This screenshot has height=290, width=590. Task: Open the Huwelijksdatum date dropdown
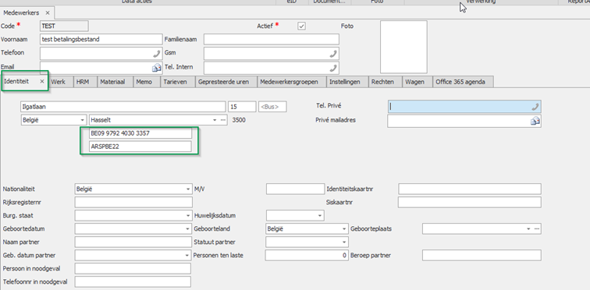(320, 216)
